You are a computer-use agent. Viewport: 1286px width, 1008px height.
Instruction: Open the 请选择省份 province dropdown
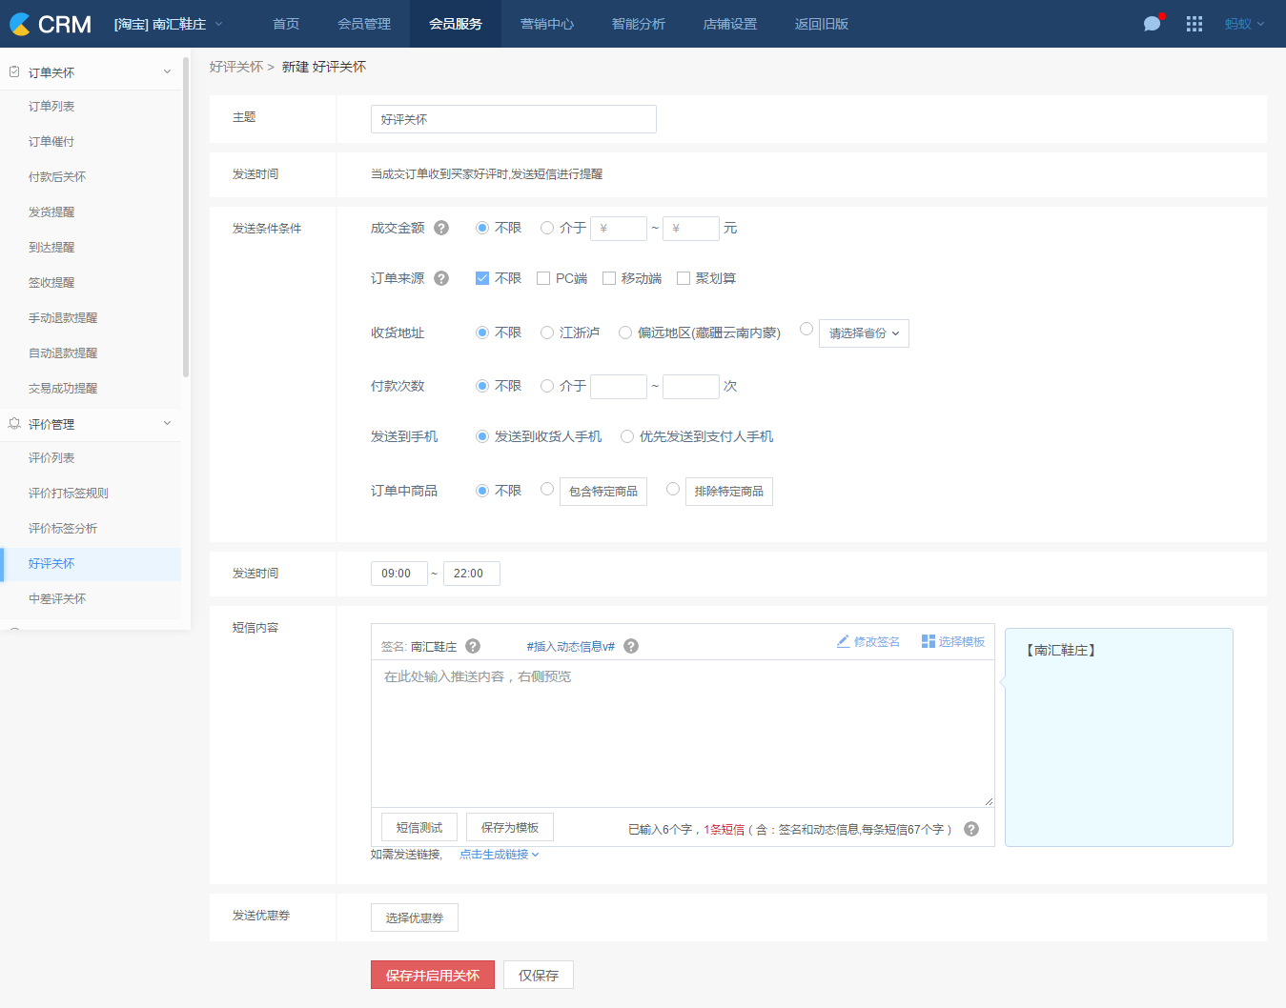[x=864, y=333]
